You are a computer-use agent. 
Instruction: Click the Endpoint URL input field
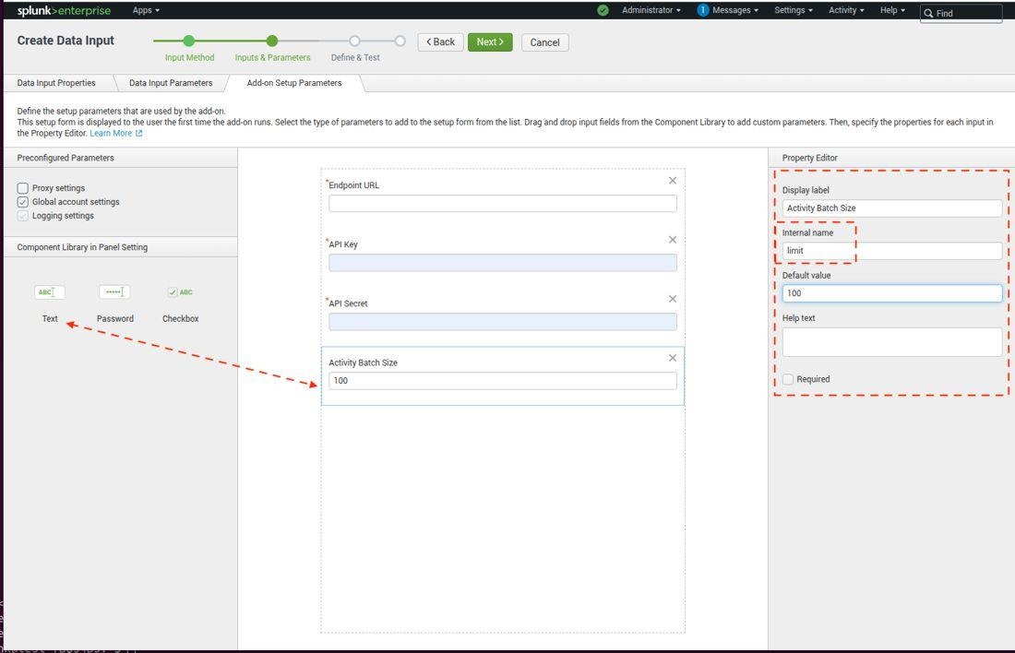click(x=502, y=204)
